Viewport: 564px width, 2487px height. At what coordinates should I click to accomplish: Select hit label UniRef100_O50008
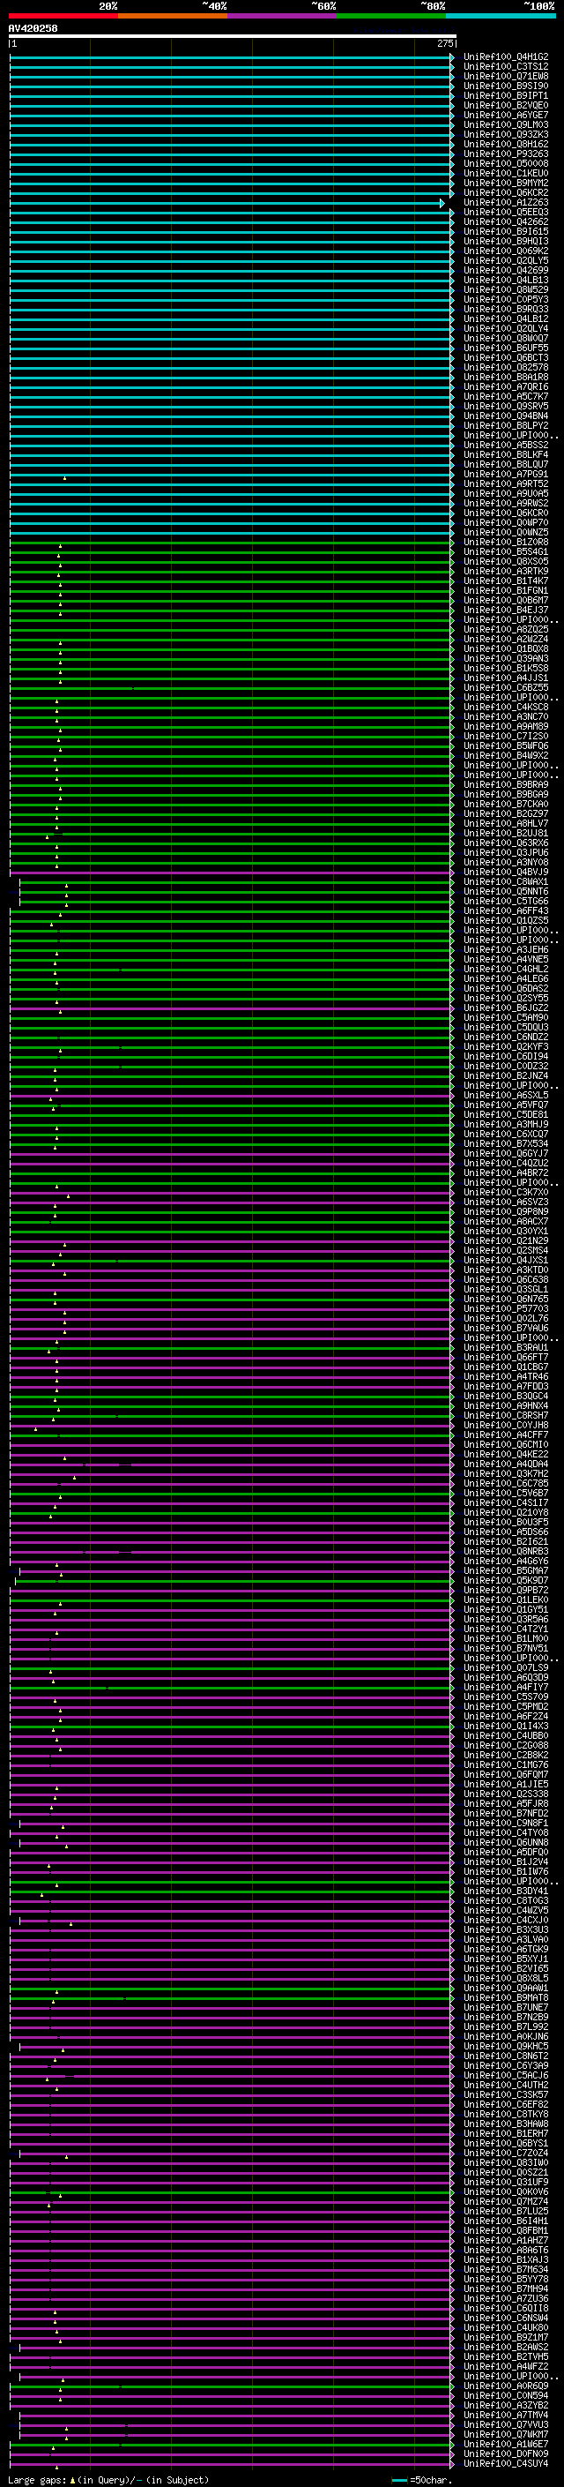point(506,164)
